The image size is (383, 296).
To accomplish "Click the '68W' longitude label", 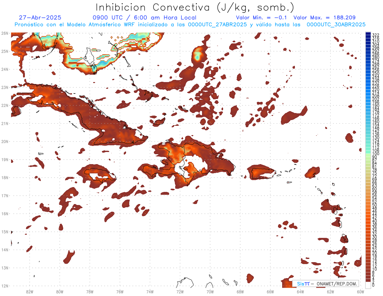I will pos(240,292).
